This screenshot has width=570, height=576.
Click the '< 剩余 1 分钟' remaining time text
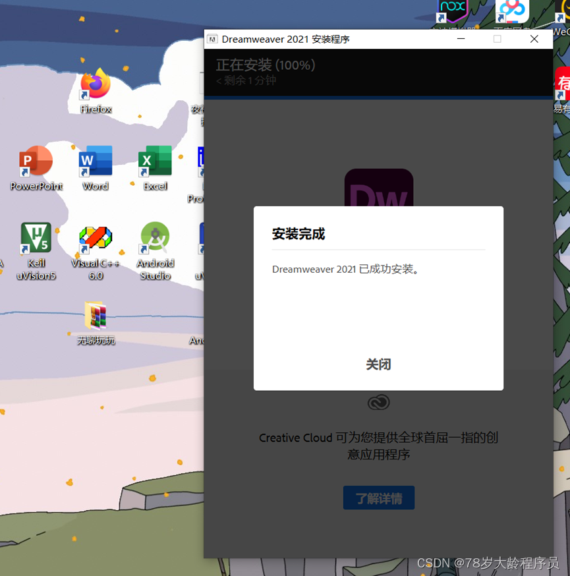(246, 80)
